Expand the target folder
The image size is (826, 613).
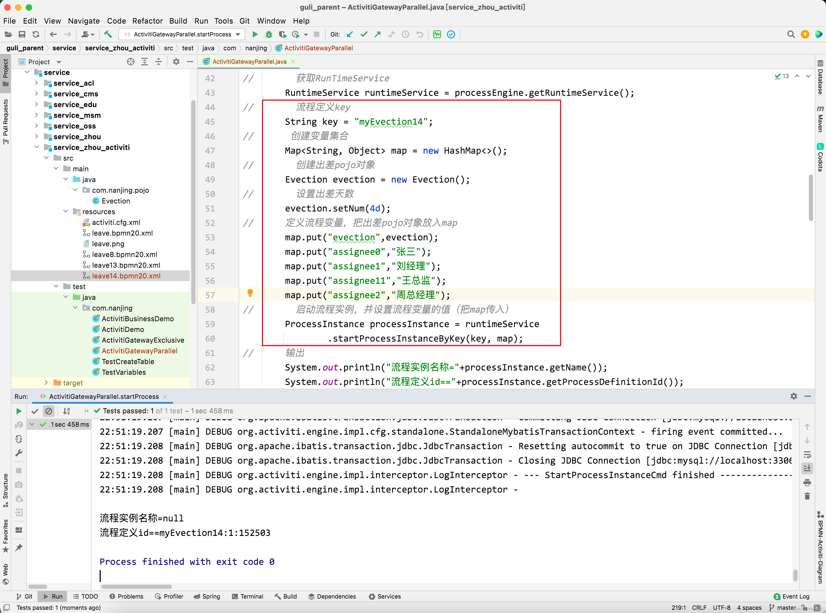46,383
